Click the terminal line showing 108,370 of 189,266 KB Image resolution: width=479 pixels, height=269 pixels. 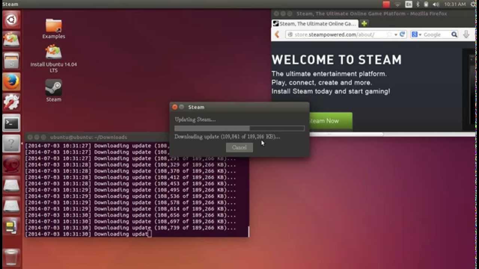pos(131,171)
